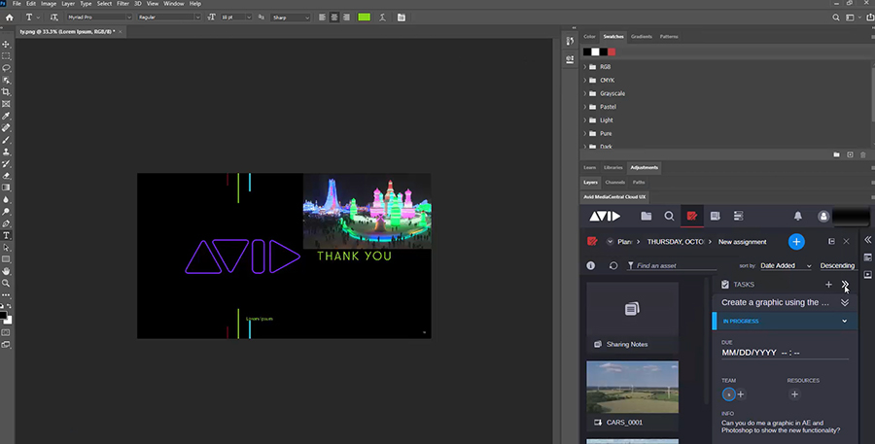
Task: Add a team member with plus
Action: click(741, 394)
